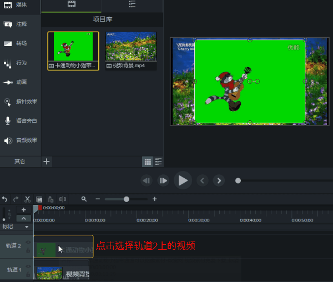
Task: Click the Paste icon in timeline toolbar
Action: 51,199
